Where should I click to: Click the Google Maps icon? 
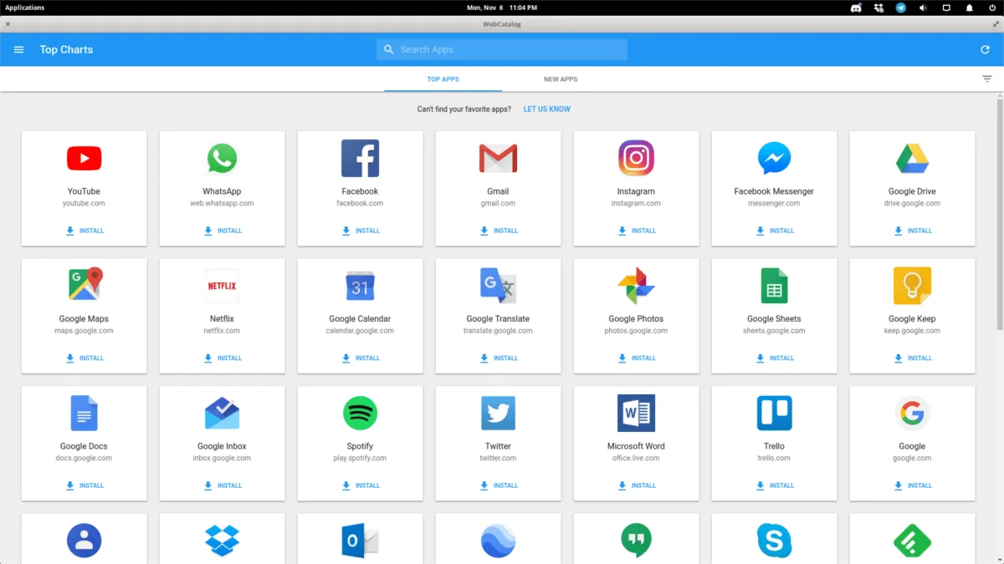(84, 285)
